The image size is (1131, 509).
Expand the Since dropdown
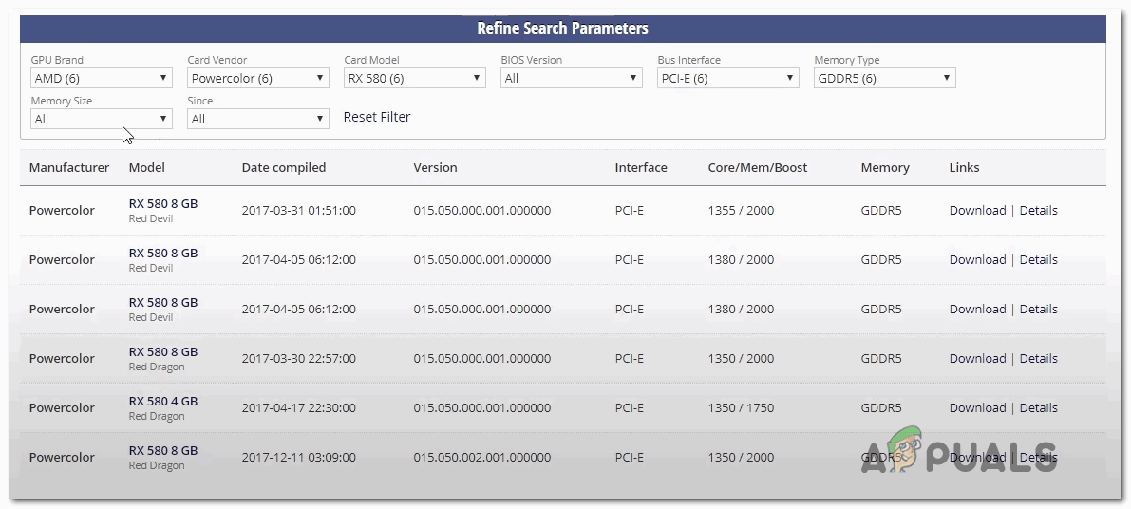click(x=257, y=120)
